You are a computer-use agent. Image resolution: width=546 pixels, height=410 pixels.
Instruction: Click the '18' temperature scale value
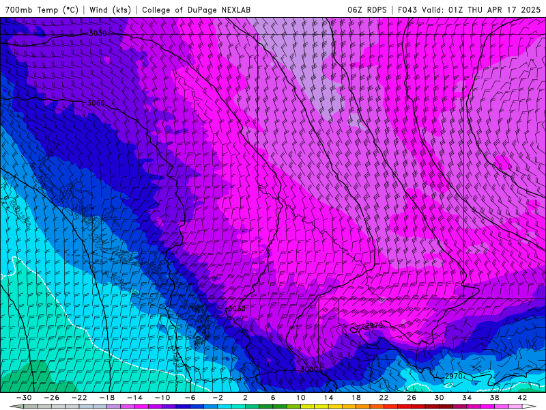pos(356,398)
